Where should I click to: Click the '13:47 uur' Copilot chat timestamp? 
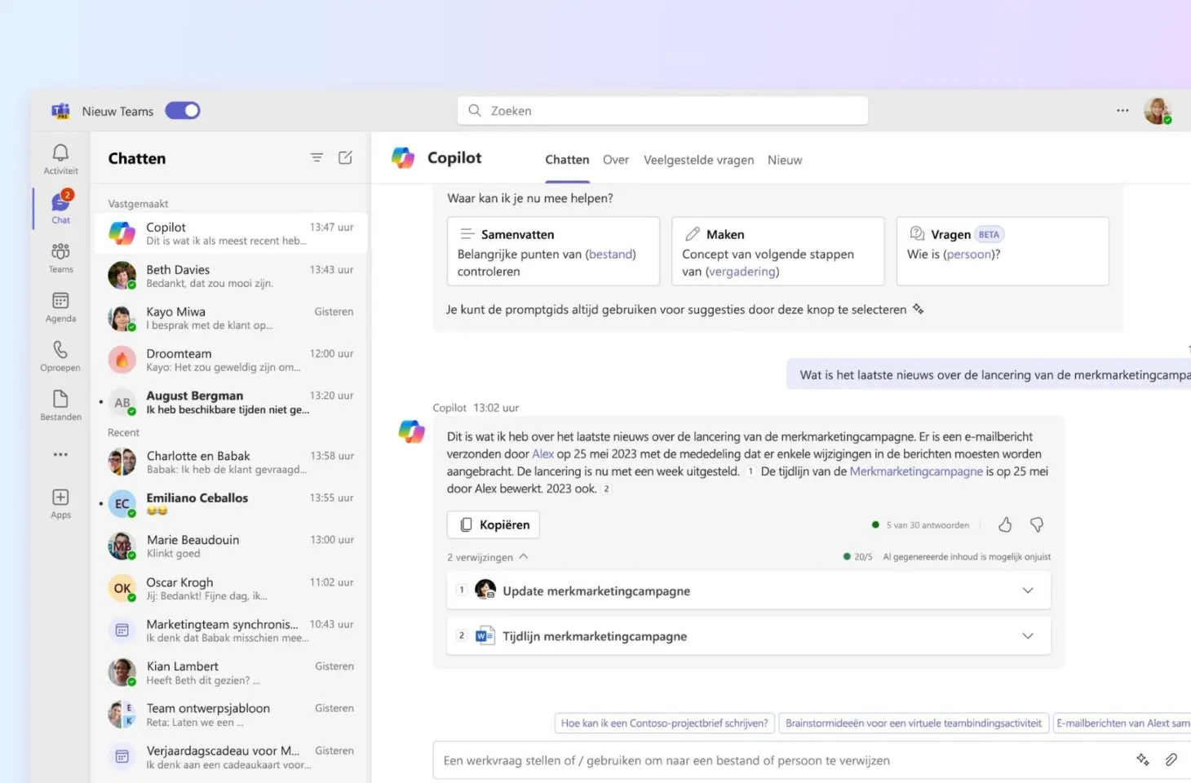[x=331, y=228]
